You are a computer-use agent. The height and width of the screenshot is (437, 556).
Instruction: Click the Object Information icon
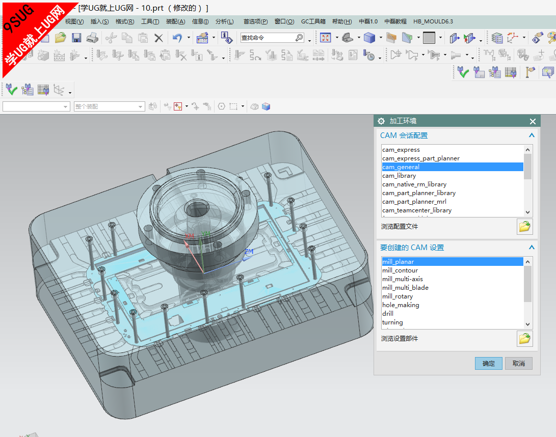coord(227,38)
